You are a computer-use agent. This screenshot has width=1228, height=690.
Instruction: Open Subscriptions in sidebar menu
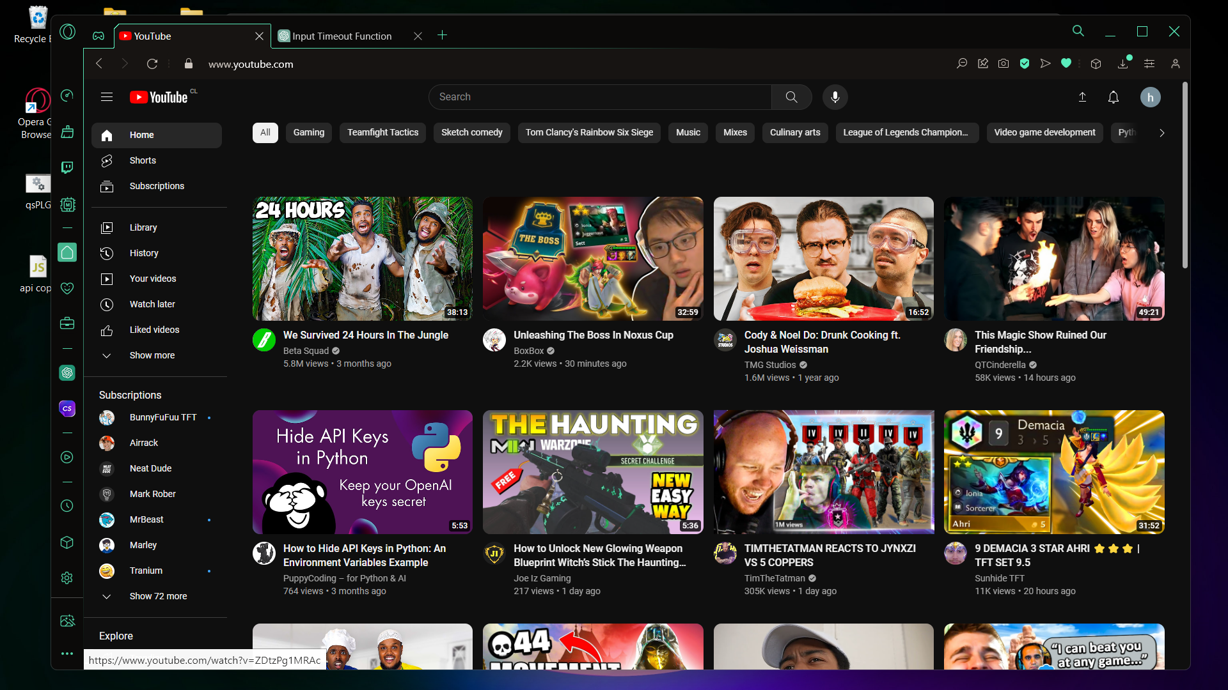click(x=157, y=186)
